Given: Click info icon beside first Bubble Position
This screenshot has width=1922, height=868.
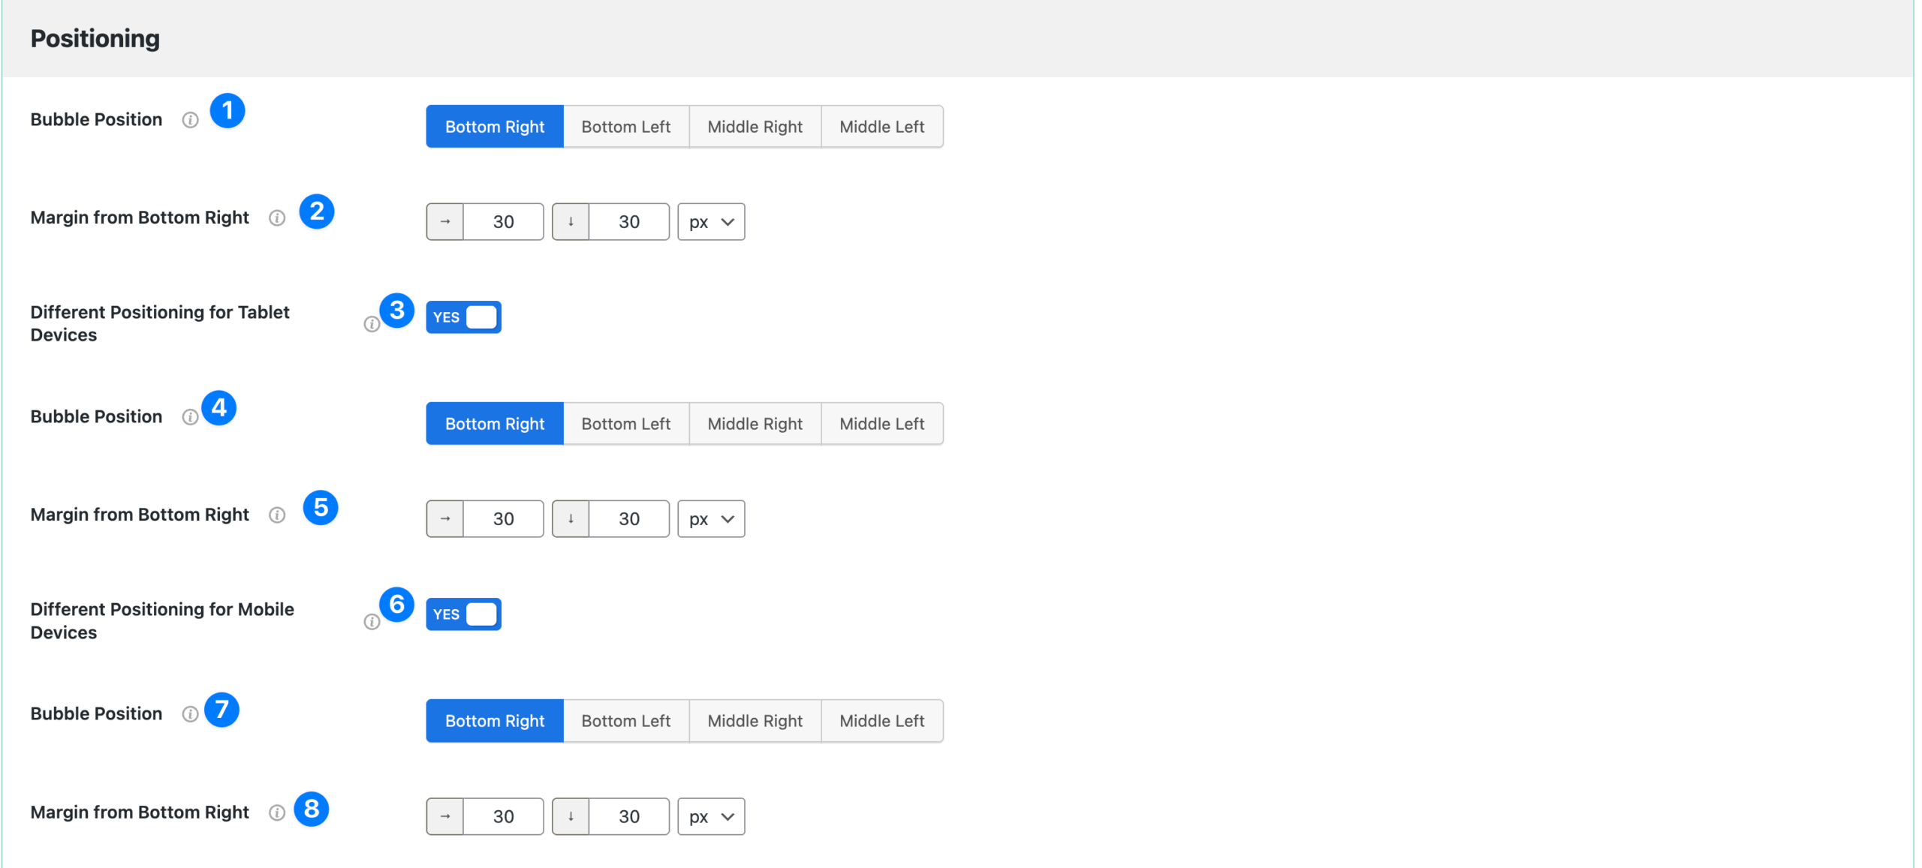Looking at the screenshot, I should point(190,120).
